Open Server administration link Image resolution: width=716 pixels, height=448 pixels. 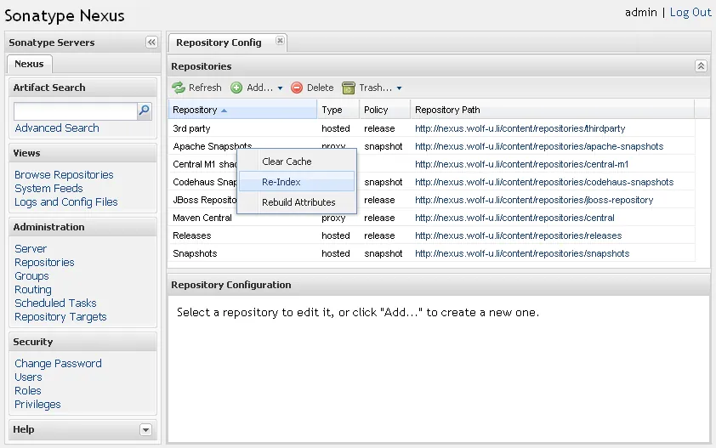31,249
